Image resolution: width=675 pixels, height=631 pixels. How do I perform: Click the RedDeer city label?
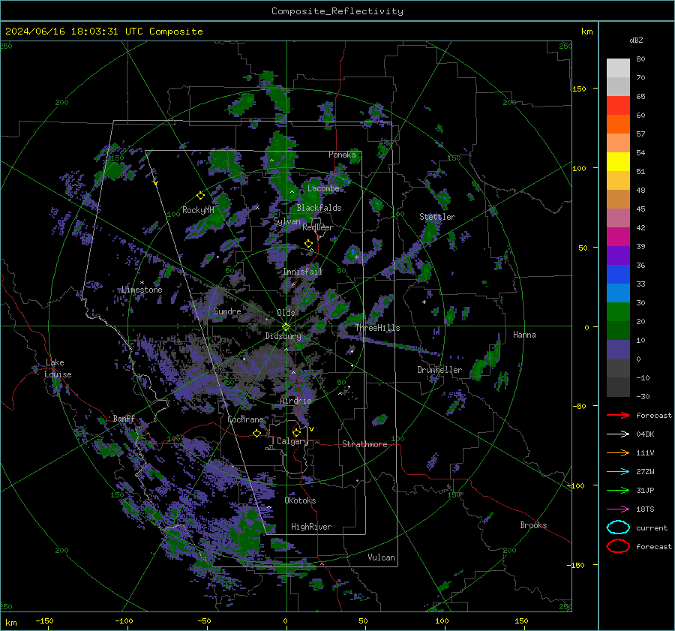318,227
